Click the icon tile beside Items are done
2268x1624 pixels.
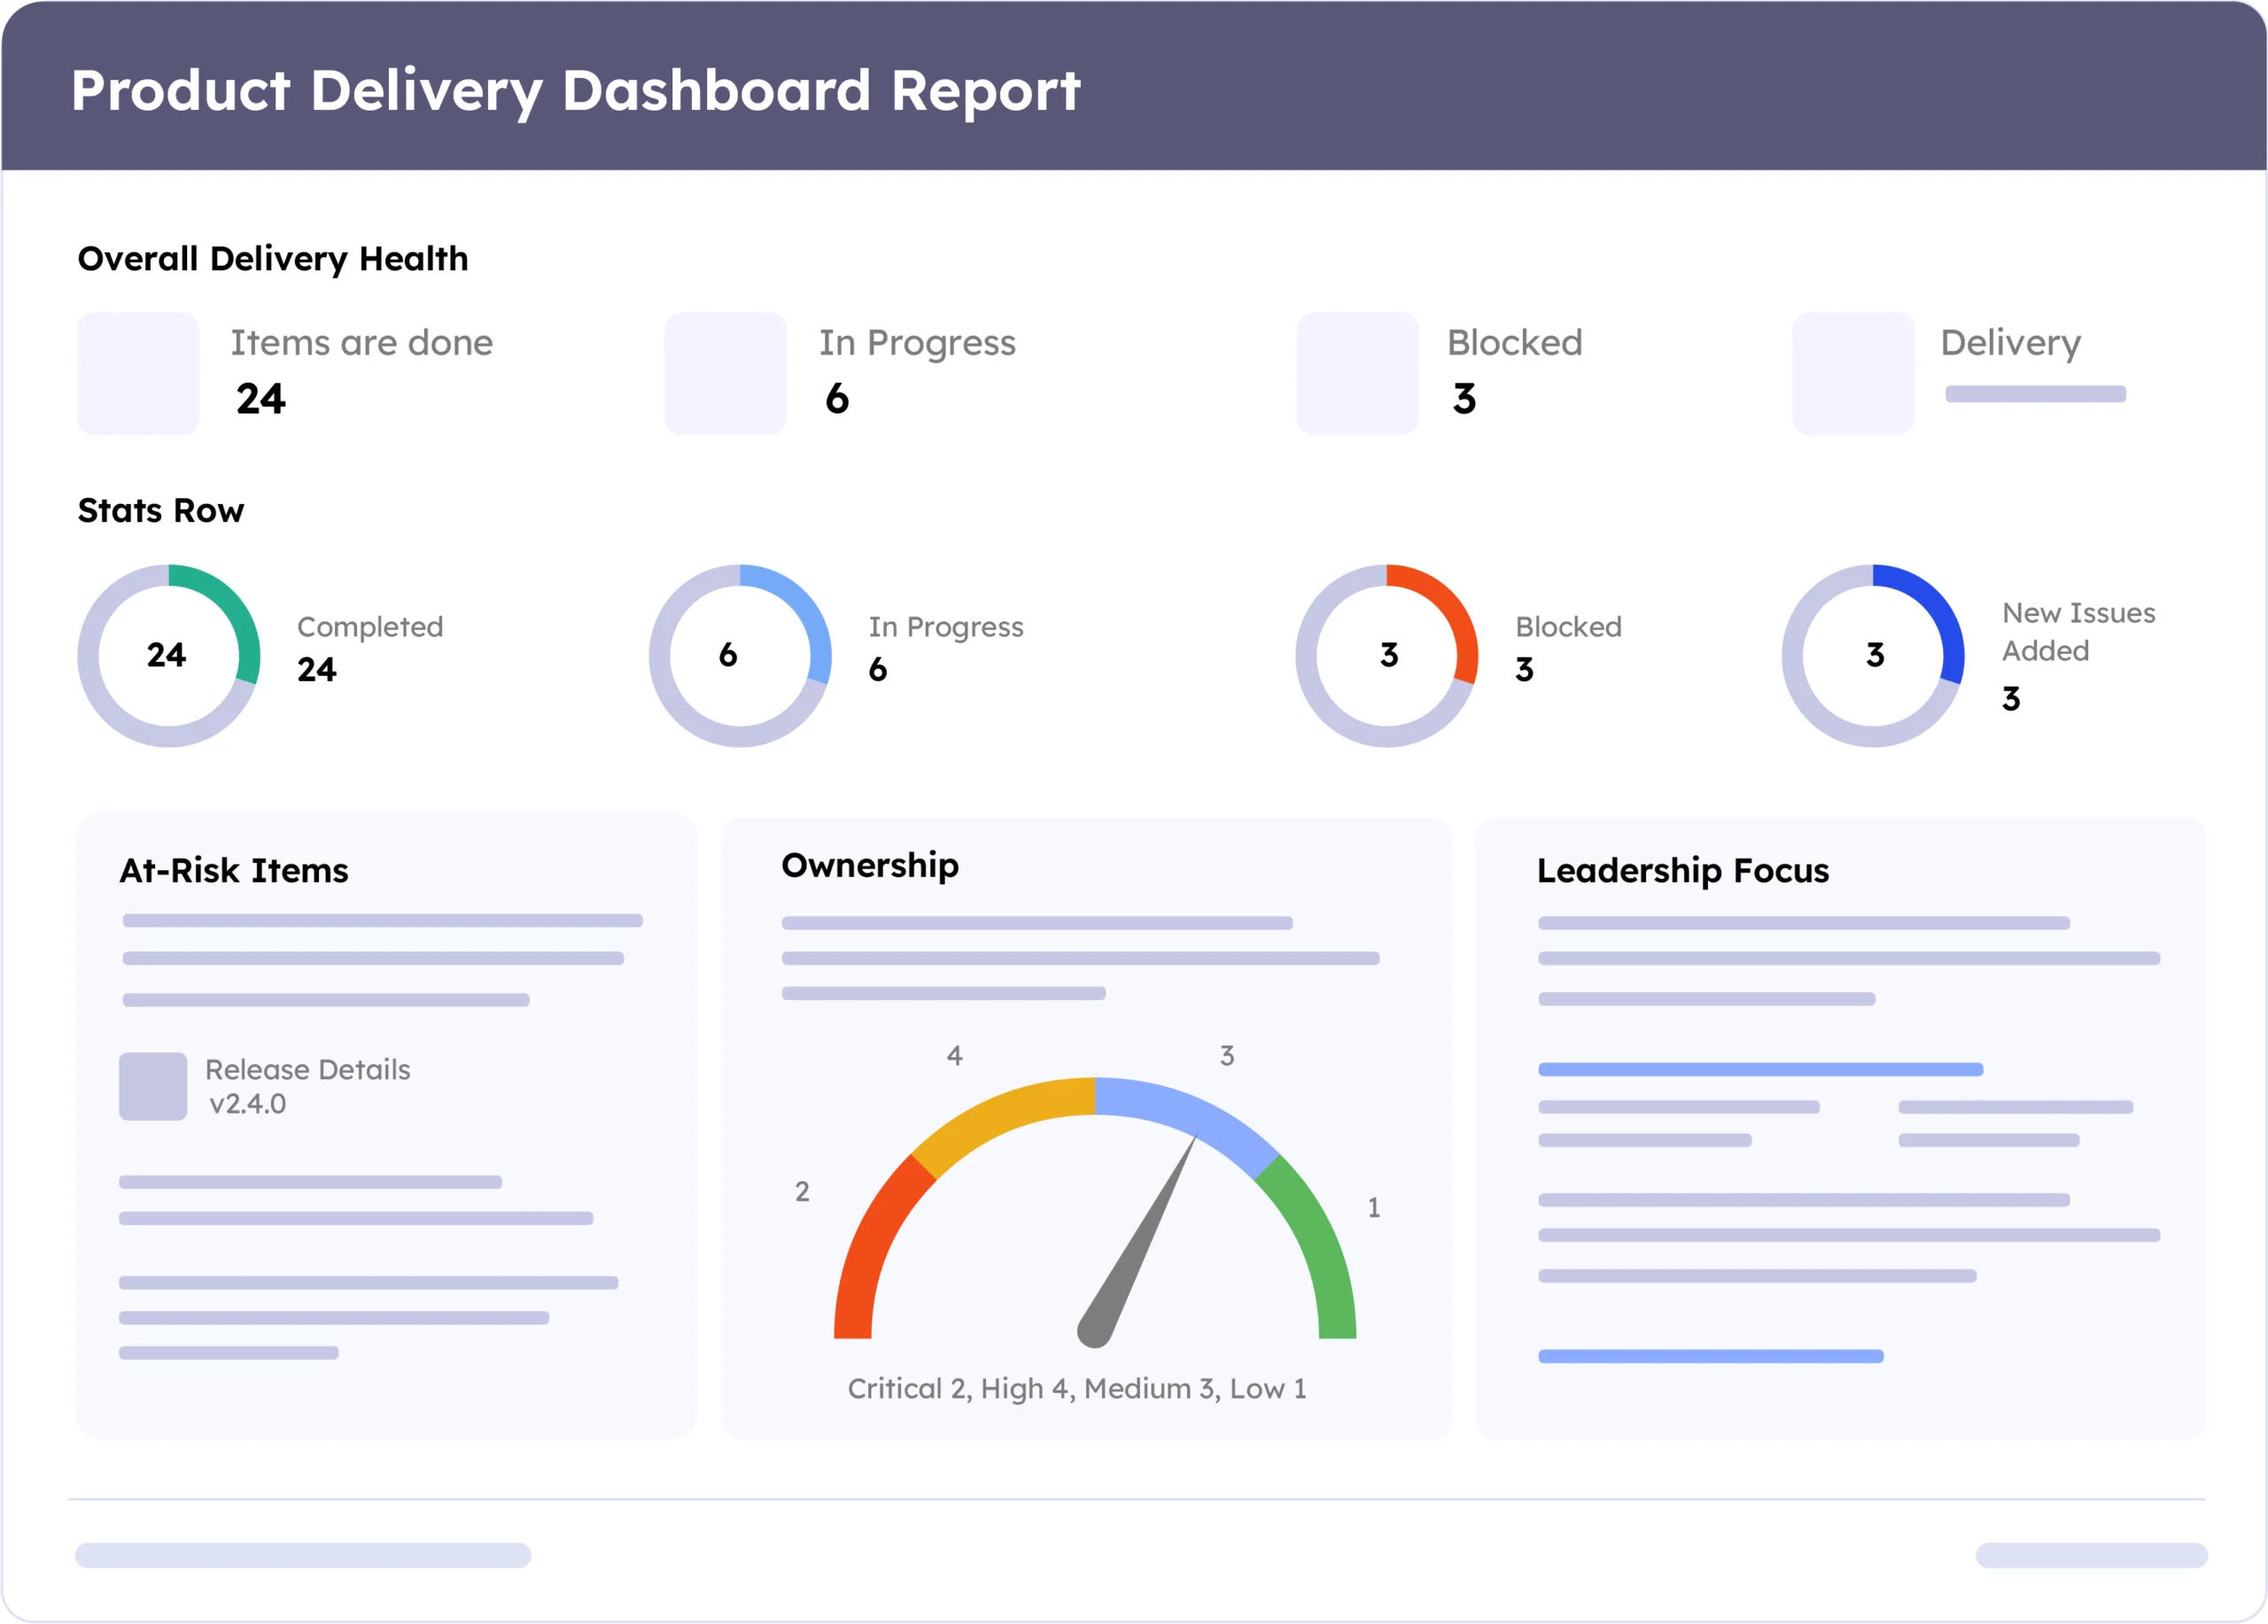coord(138,374)
